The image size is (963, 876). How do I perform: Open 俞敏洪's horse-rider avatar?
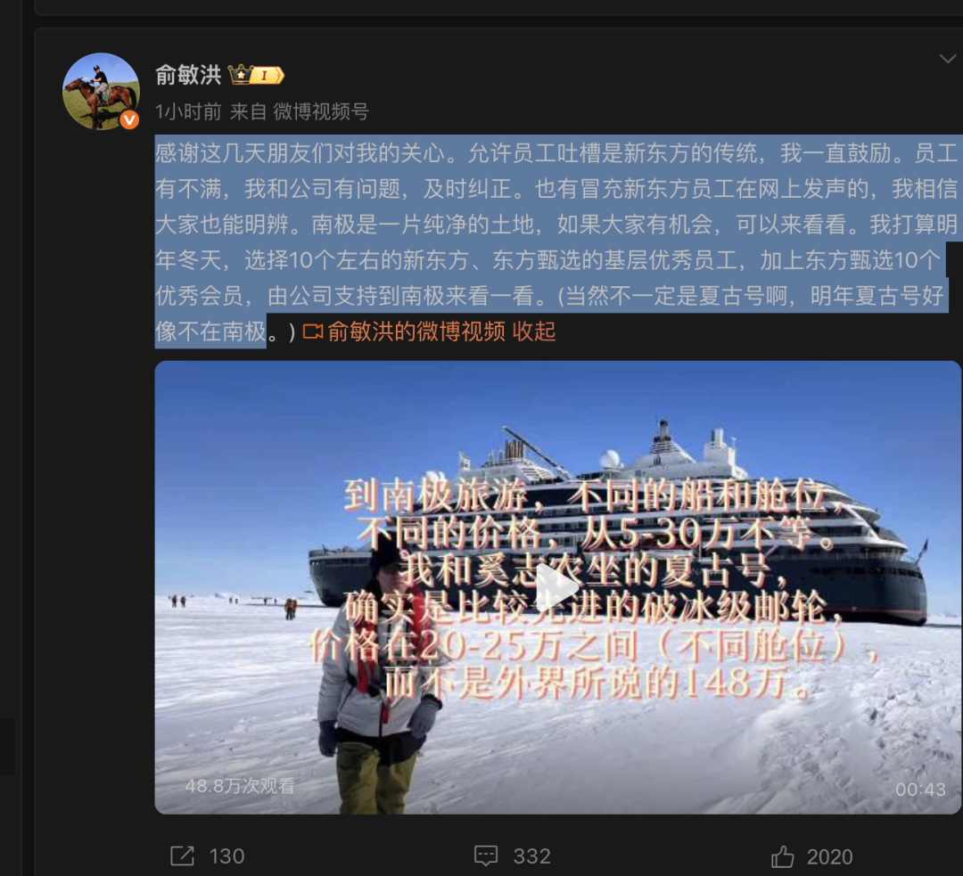pos(102,92)
